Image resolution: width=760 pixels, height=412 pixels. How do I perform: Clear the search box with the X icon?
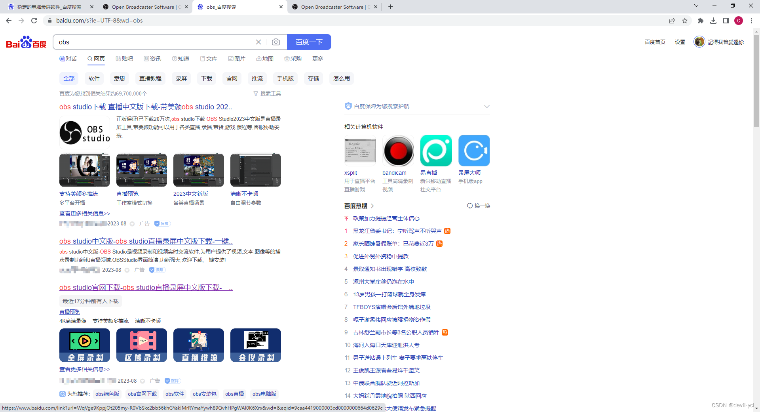coord(258,42)
